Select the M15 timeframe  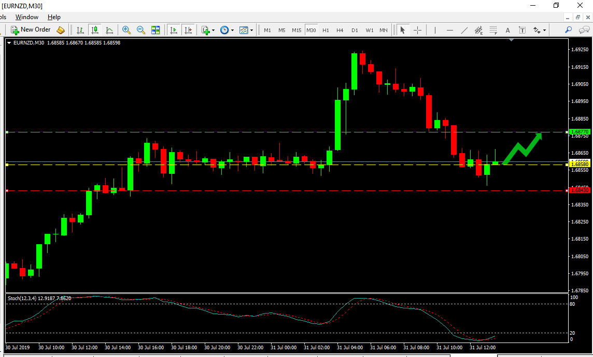pos(296,30)
